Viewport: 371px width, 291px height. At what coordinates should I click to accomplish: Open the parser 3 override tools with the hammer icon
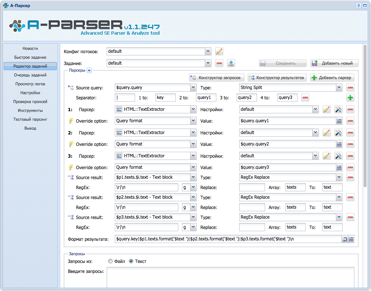339,156
